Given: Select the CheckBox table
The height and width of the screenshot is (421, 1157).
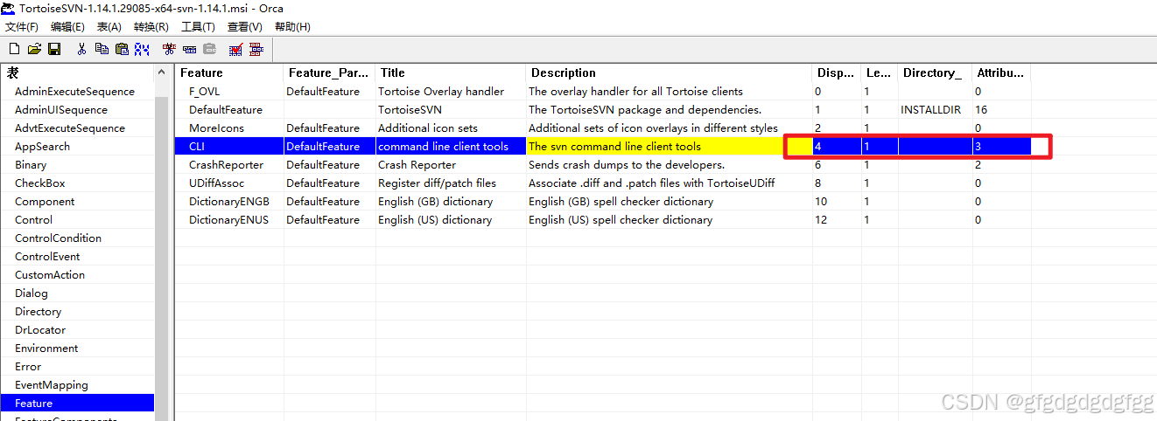Looking at the screenshot, I should (39, 183).
